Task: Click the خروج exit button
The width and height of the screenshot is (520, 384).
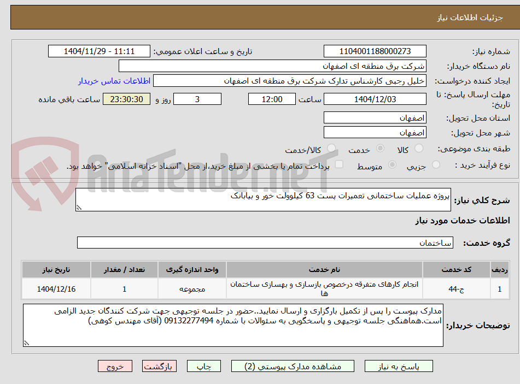Action: point(115,366)
